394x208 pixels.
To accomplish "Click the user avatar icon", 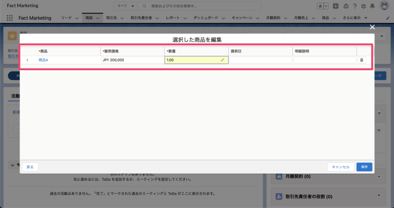I will pos(384,5).
